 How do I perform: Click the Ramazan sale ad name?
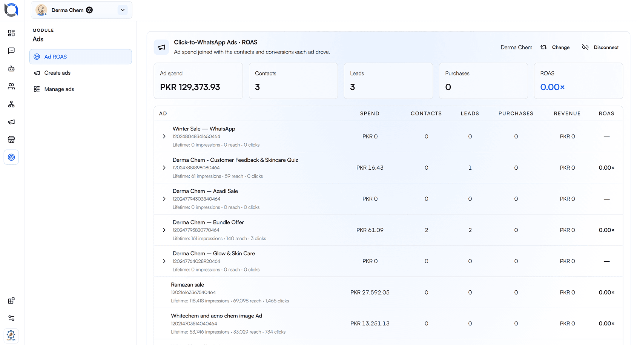click(187, 285)
